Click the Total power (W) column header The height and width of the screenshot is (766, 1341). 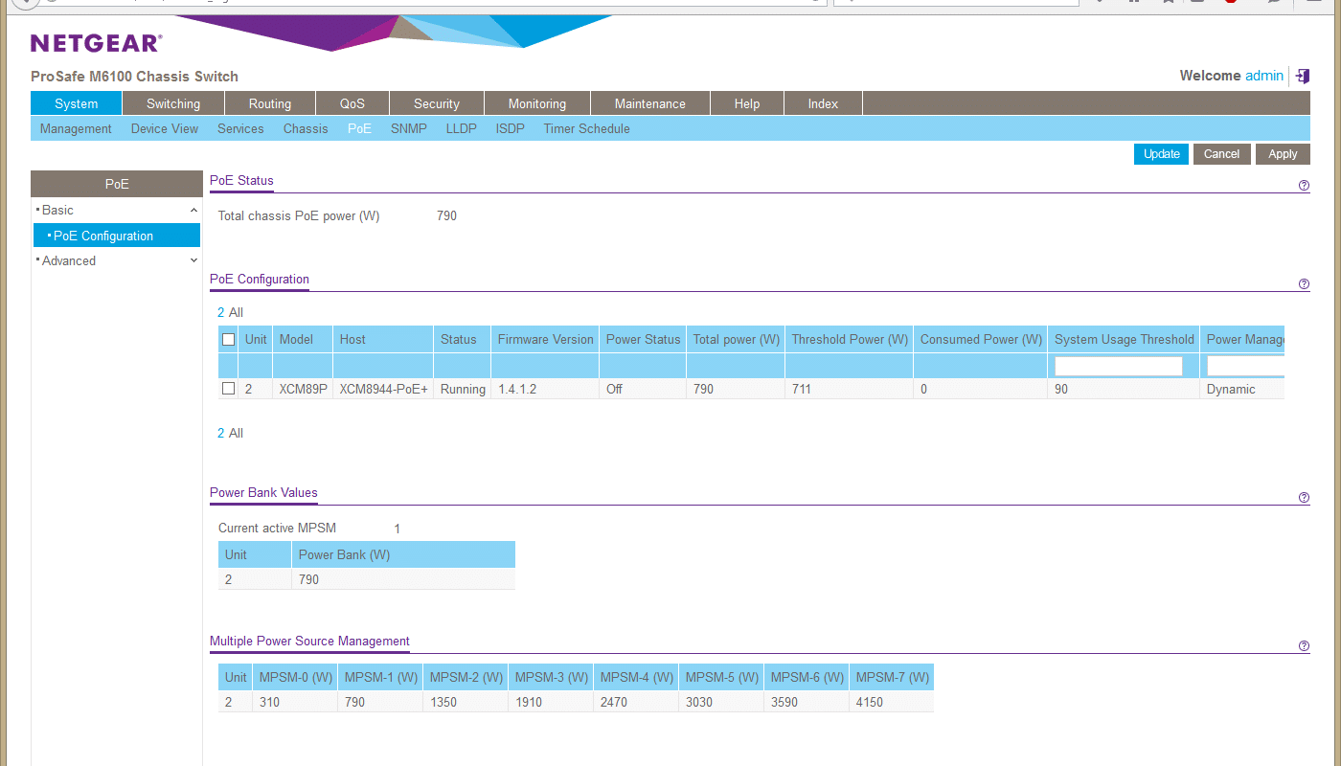(737, 339)
